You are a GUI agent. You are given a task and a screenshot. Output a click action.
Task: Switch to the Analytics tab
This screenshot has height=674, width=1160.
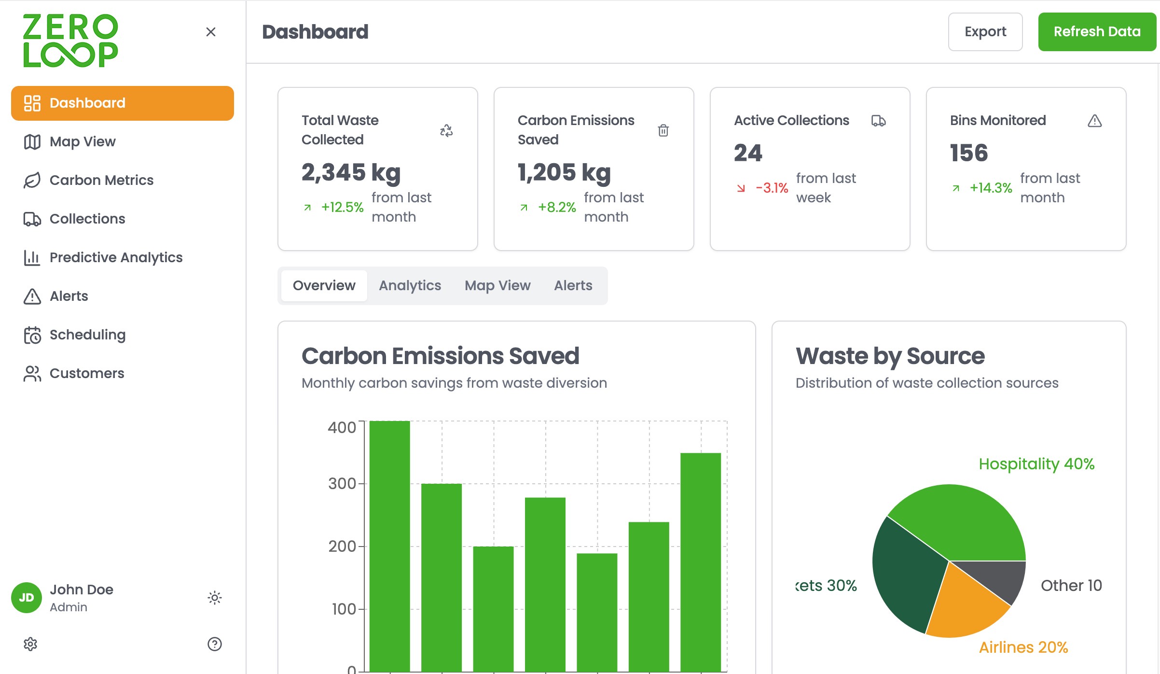[410, 285]
